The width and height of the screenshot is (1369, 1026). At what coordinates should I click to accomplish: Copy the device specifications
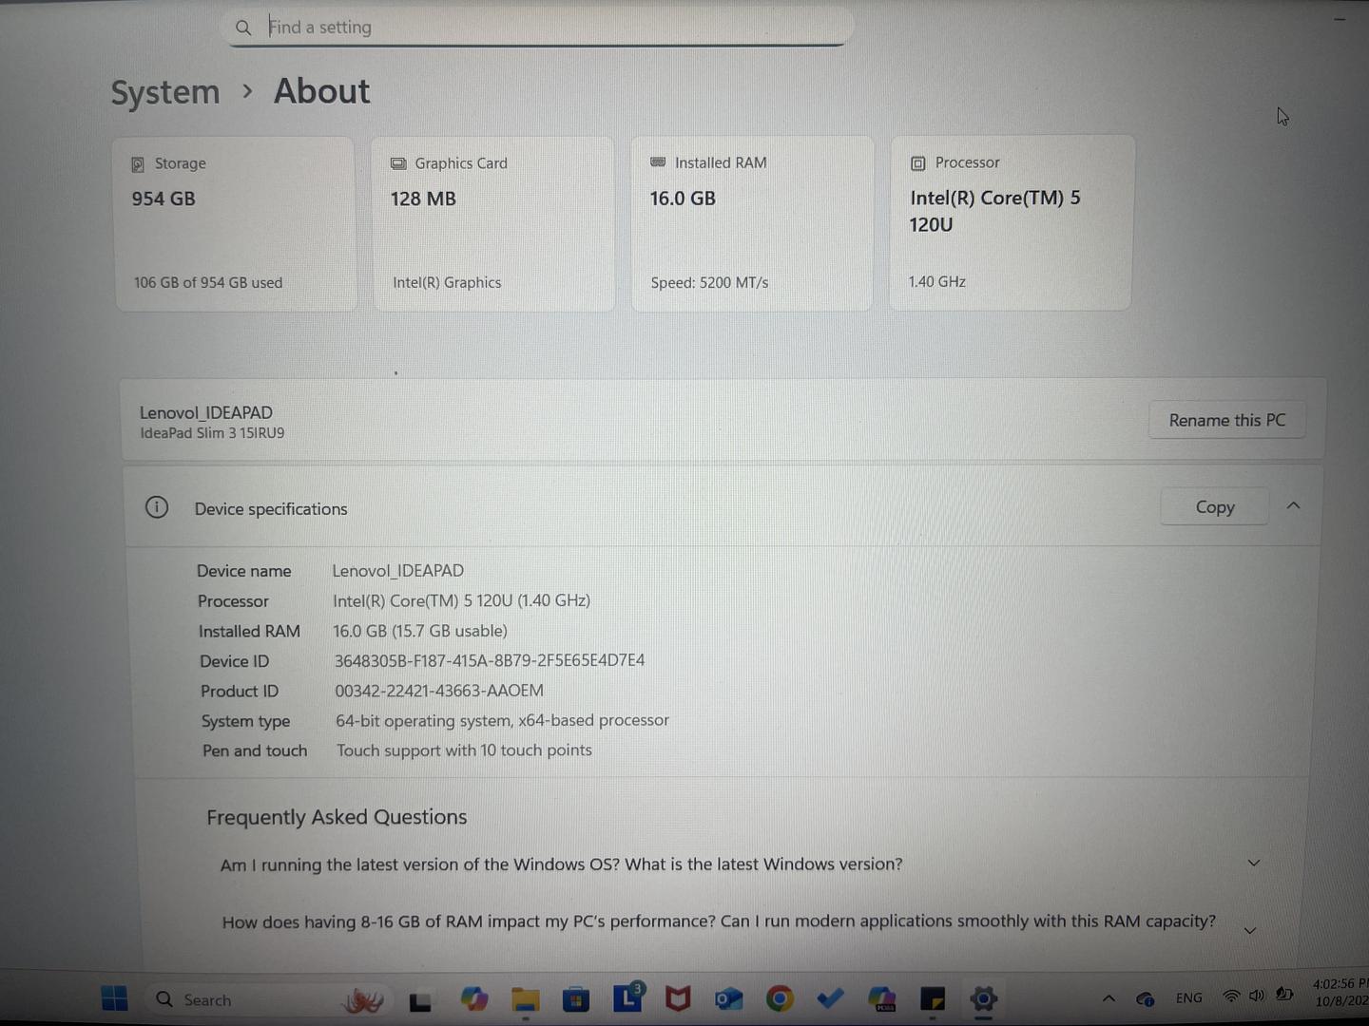click(x=1214, y=507)
